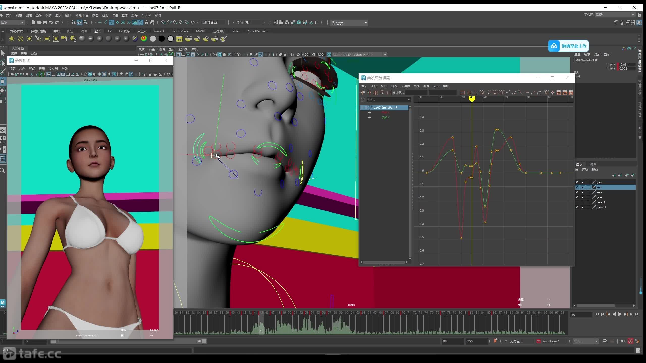Open the Arnold menu in main menu bar
The image size is (646, 363).
[146, 15]
